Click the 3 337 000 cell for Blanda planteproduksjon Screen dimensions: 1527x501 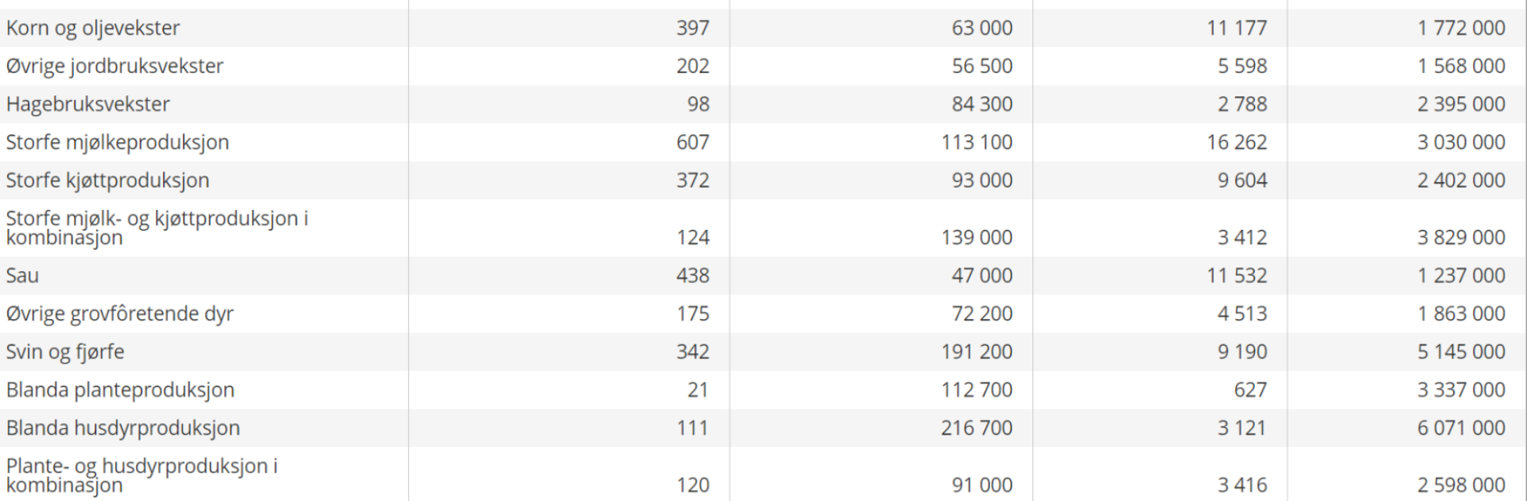[1461, 390]
